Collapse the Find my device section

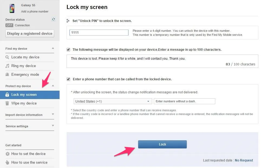pos(53,48)
